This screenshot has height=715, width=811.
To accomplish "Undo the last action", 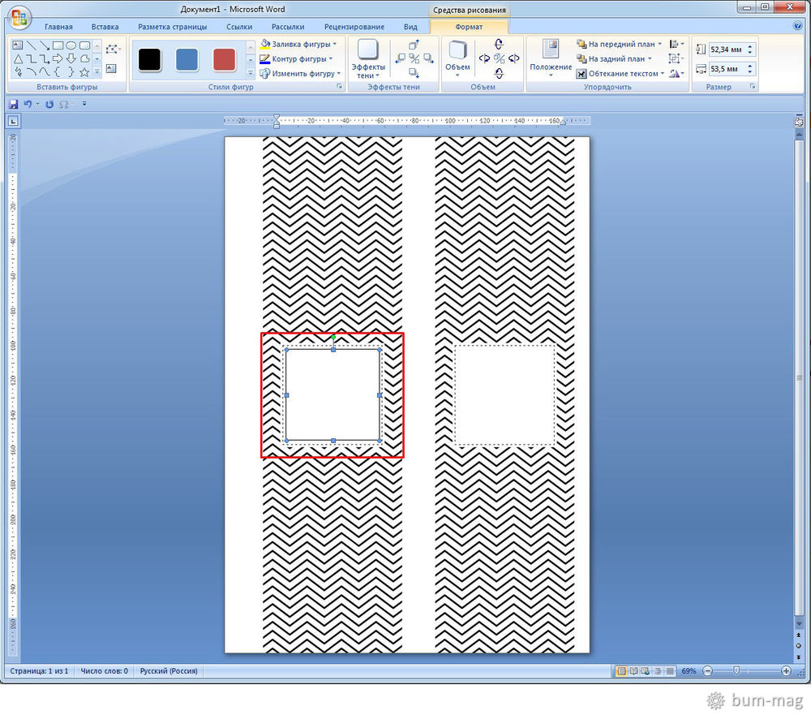I will tap(28, 104).
